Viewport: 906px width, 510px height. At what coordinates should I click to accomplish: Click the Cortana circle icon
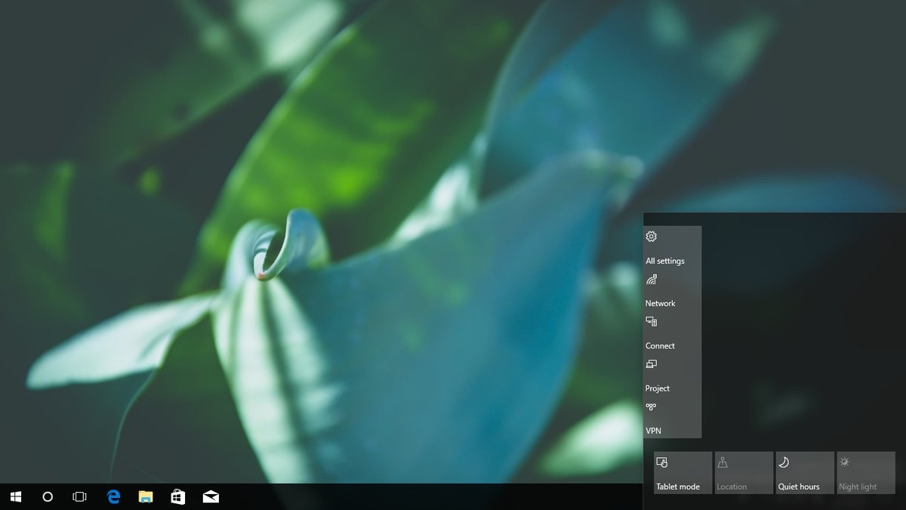48,496
